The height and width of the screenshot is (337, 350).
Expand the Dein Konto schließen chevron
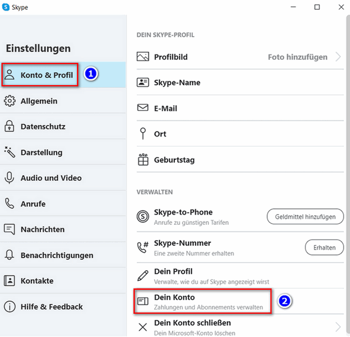tap(338, 327)
